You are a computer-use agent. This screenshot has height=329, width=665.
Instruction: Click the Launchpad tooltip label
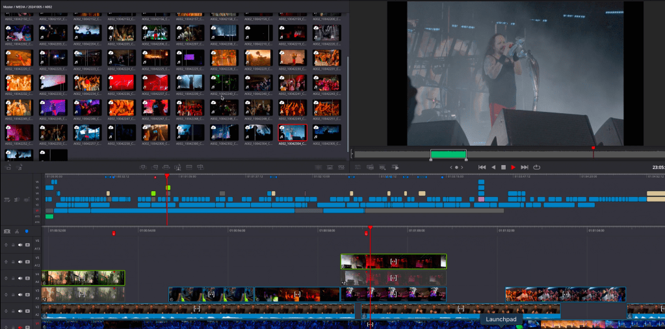tap(501, 319)
